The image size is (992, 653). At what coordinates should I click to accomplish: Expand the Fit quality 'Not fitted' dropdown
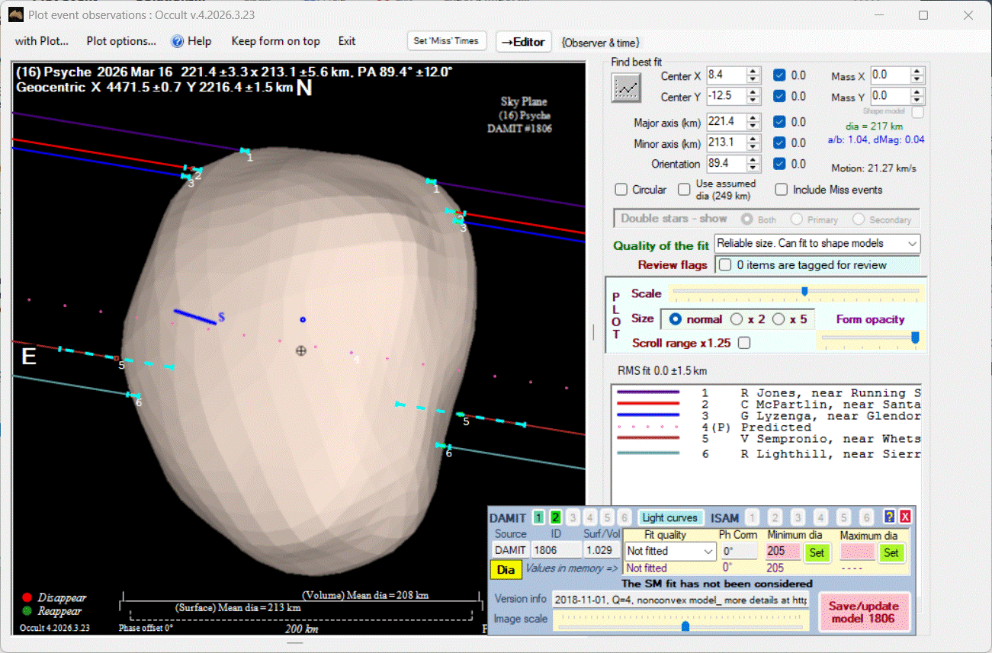(x=708, y=551)
